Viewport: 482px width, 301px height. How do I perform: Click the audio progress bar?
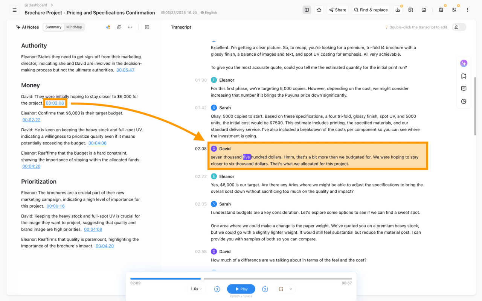tap(241, 279)
